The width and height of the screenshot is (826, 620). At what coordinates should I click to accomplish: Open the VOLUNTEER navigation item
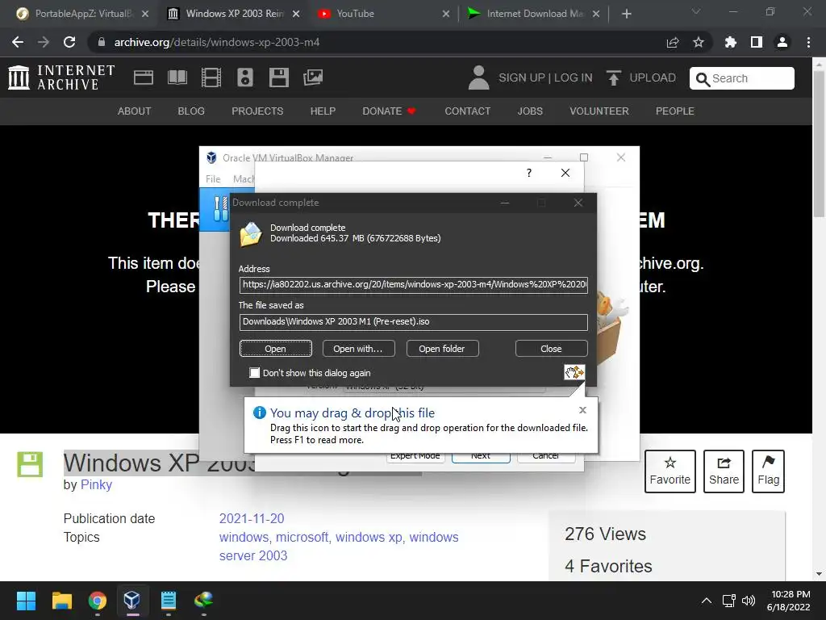point(599,111)
